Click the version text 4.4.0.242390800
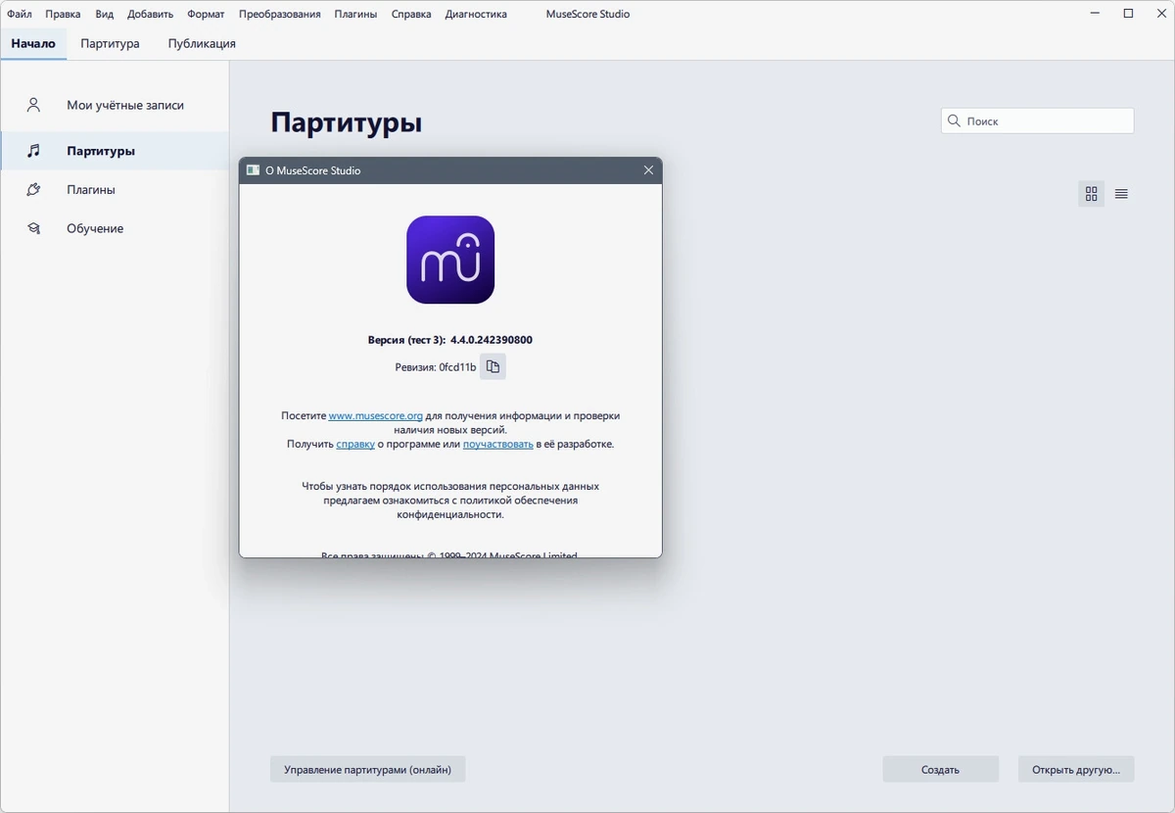1175x813 pixels. 492,340
